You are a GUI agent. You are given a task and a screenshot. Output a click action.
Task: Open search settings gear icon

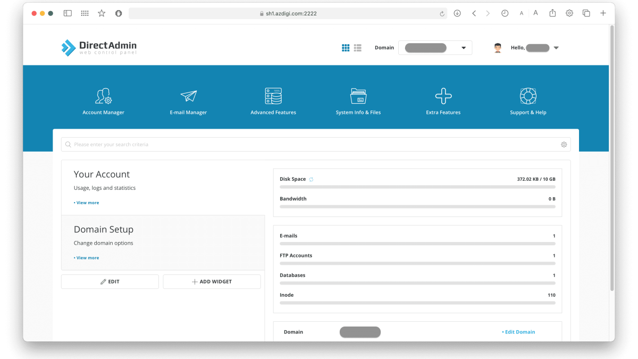(564, 145)
